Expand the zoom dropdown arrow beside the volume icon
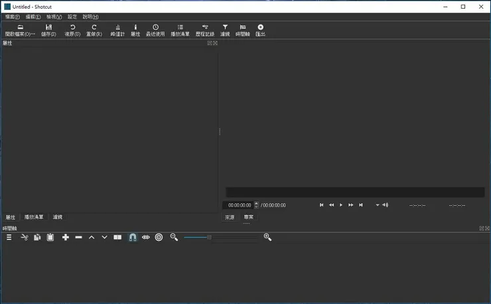 [x=378, y=205]
